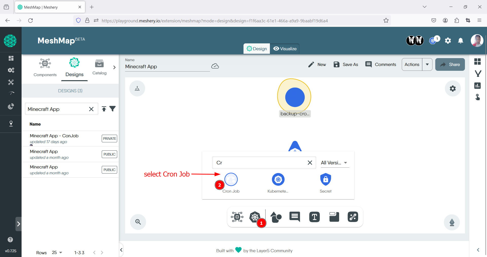
Task: Choose the Text tool in bottom dock
Action: pyautogui.click(x=314, y=217)
